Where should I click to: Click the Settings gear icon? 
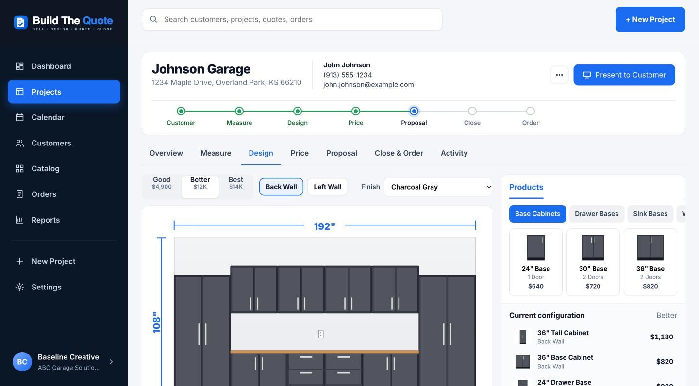(19, 287)
